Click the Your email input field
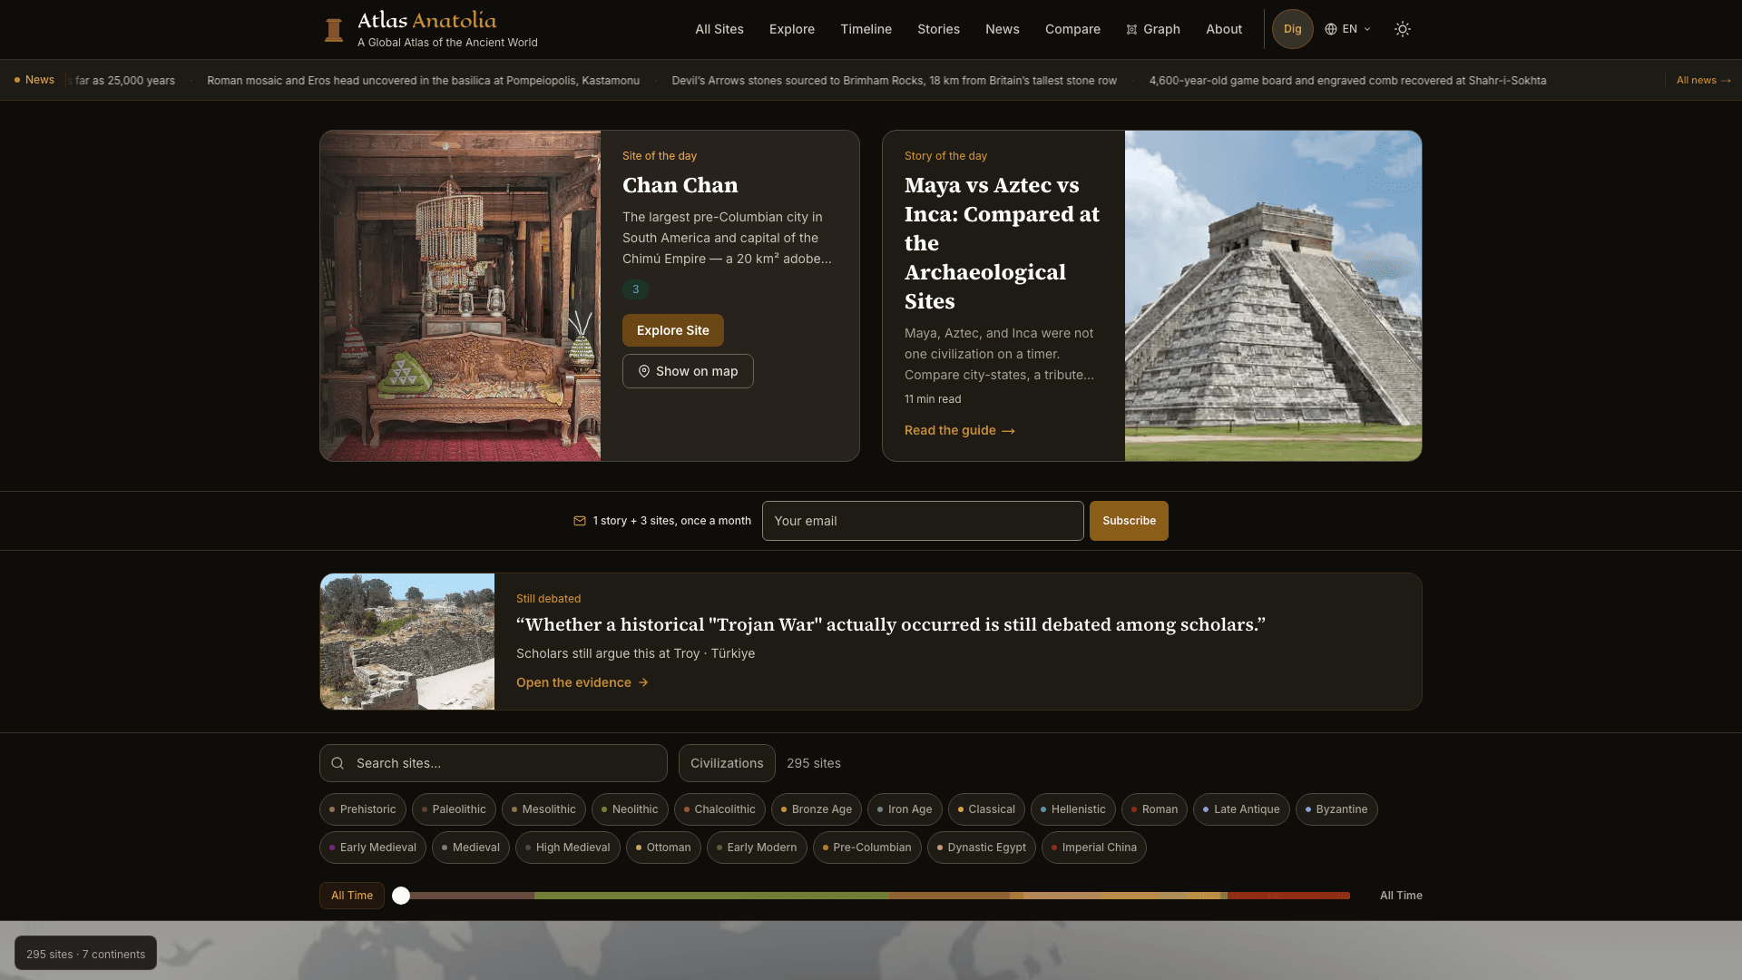Image resolution: width=1742 pixels, height=980 pixels. (x=923, y=521)
